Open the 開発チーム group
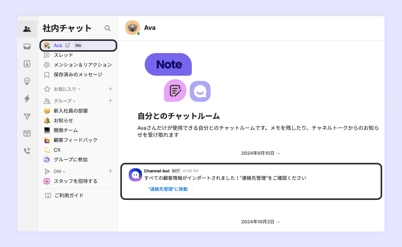Screen dimensions: 402x247 pyautogui.click(x=66, y=130)
